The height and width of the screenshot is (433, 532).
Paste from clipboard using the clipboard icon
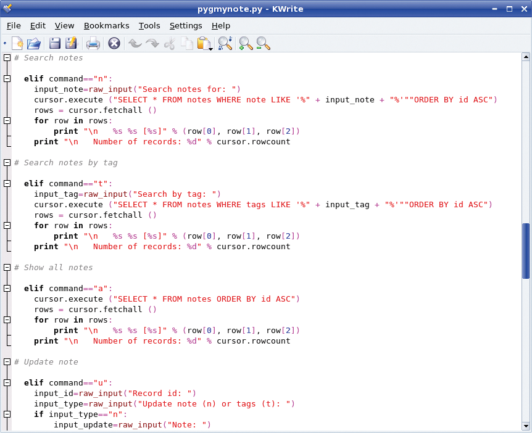tap(204, 43)
